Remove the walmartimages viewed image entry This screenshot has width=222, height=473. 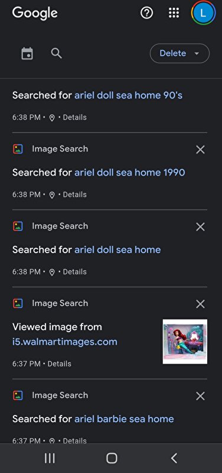[x=200, y=304]
